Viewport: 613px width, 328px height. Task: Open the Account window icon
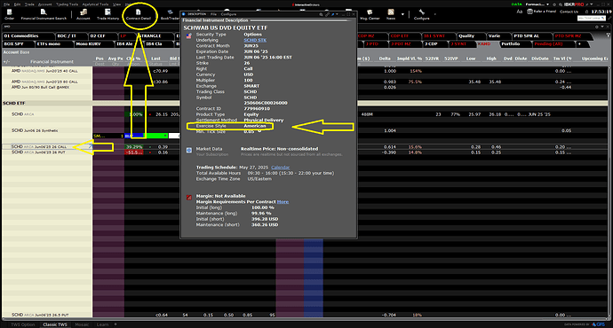pyautogui.click(x=84, y=14)
